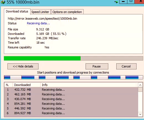Click the 'Transfer rate' label
144x120 pixels.
click(x=17, y=38)
